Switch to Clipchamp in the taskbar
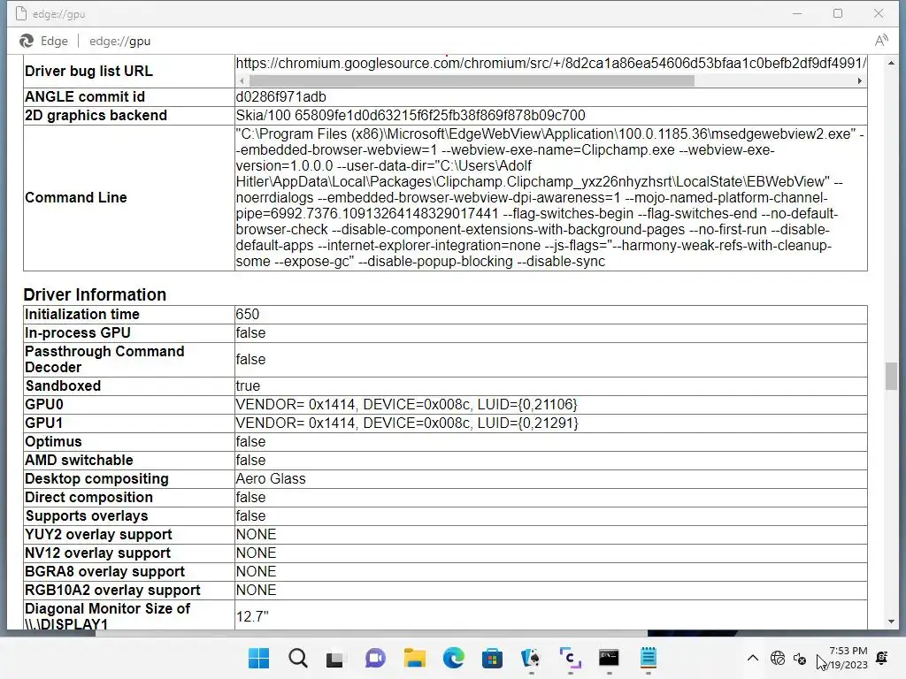Image resolution: width=906 pixels, height=679 pixels. tap(571, 658)
